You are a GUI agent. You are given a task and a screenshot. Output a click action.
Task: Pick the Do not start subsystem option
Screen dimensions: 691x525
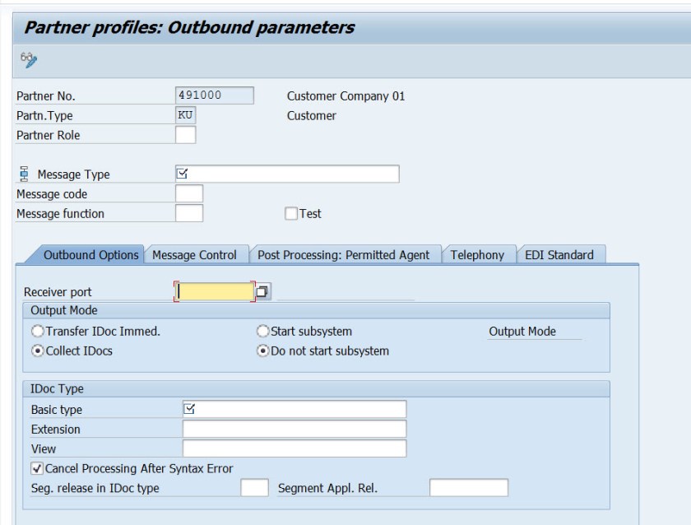(x=263, y=351)
